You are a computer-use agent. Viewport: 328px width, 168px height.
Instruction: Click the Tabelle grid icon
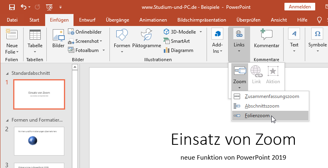tap(35, 34)
